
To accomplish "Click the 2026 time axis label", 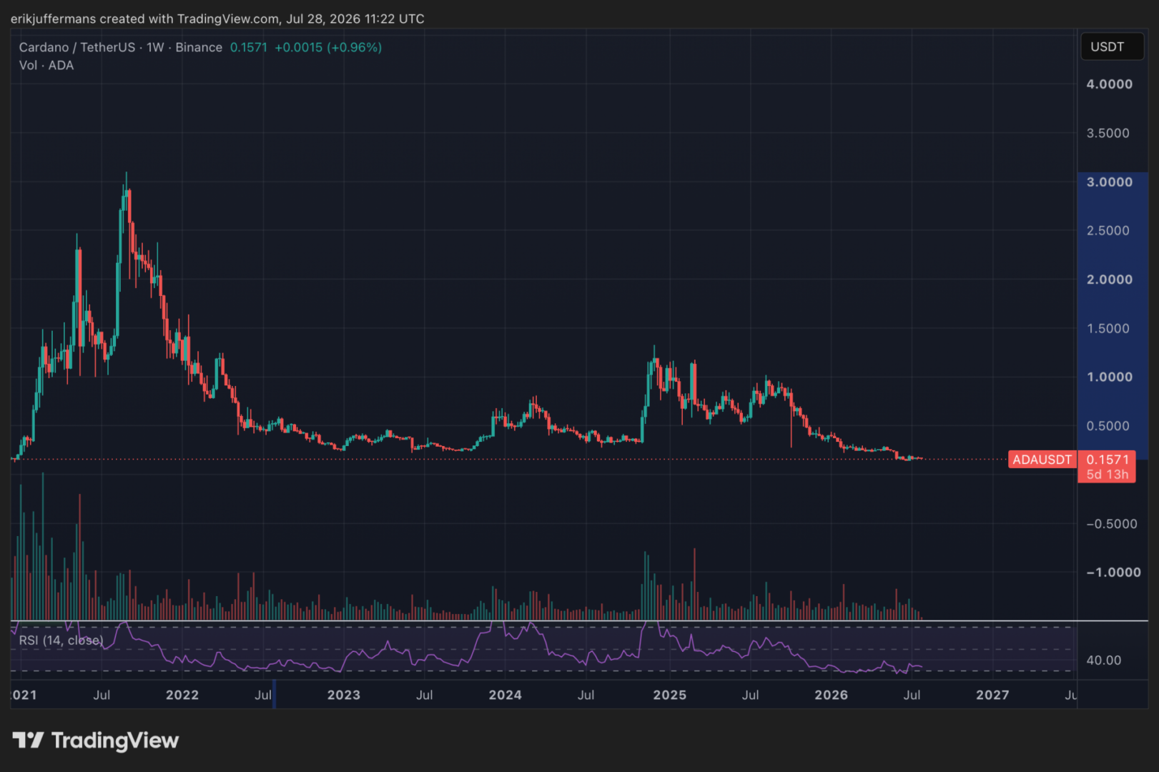I will 832,695.
